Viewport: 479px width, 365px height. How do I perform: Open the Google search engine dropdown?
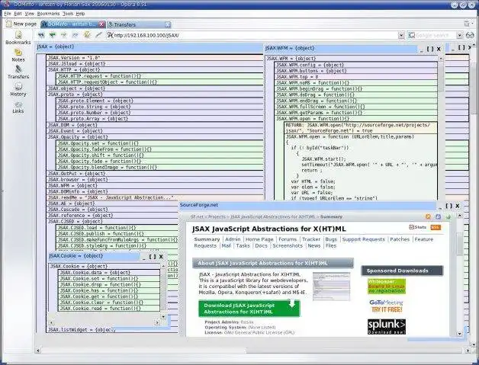[x=459, y=35]
